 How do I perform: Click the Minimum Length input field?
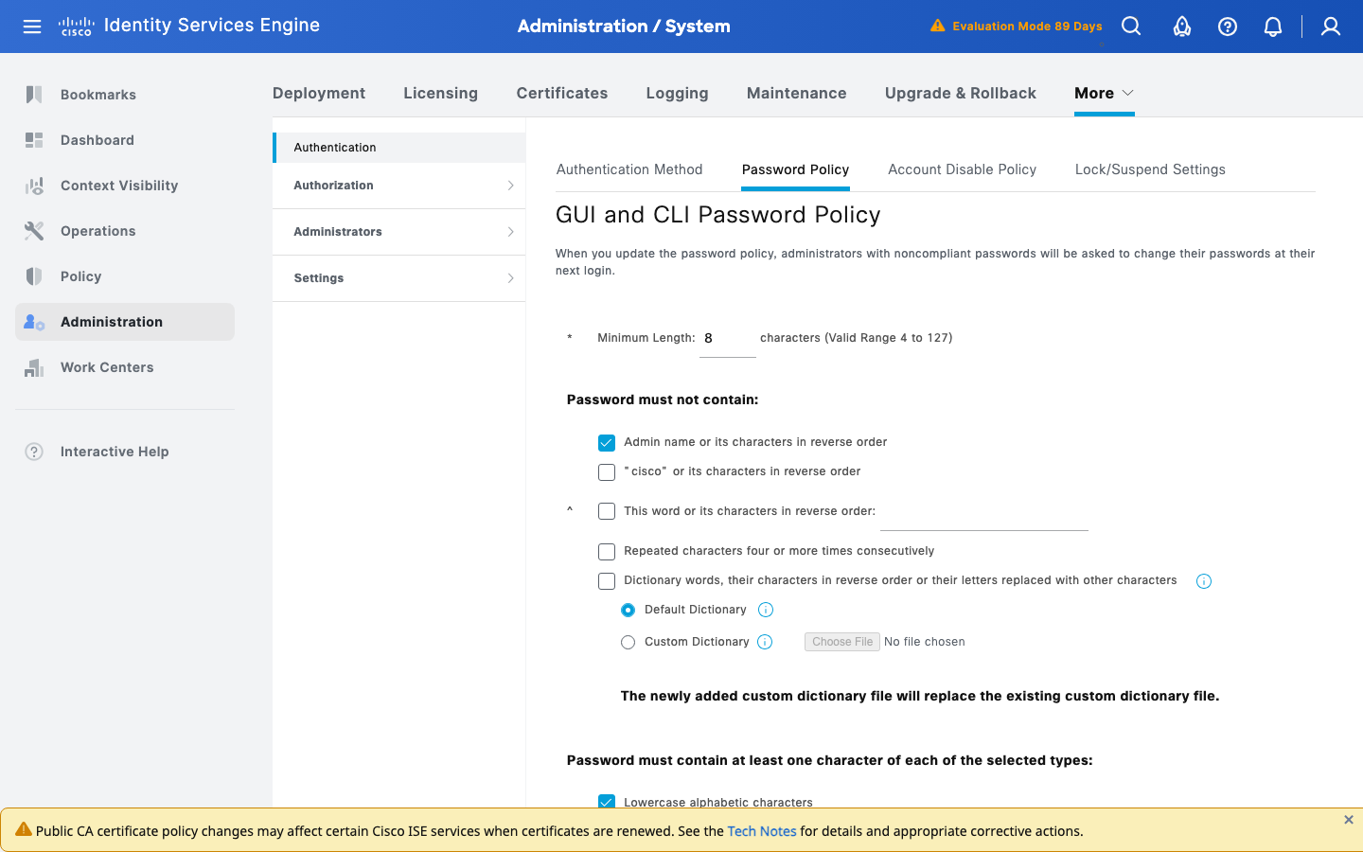[x=728, y=339]
